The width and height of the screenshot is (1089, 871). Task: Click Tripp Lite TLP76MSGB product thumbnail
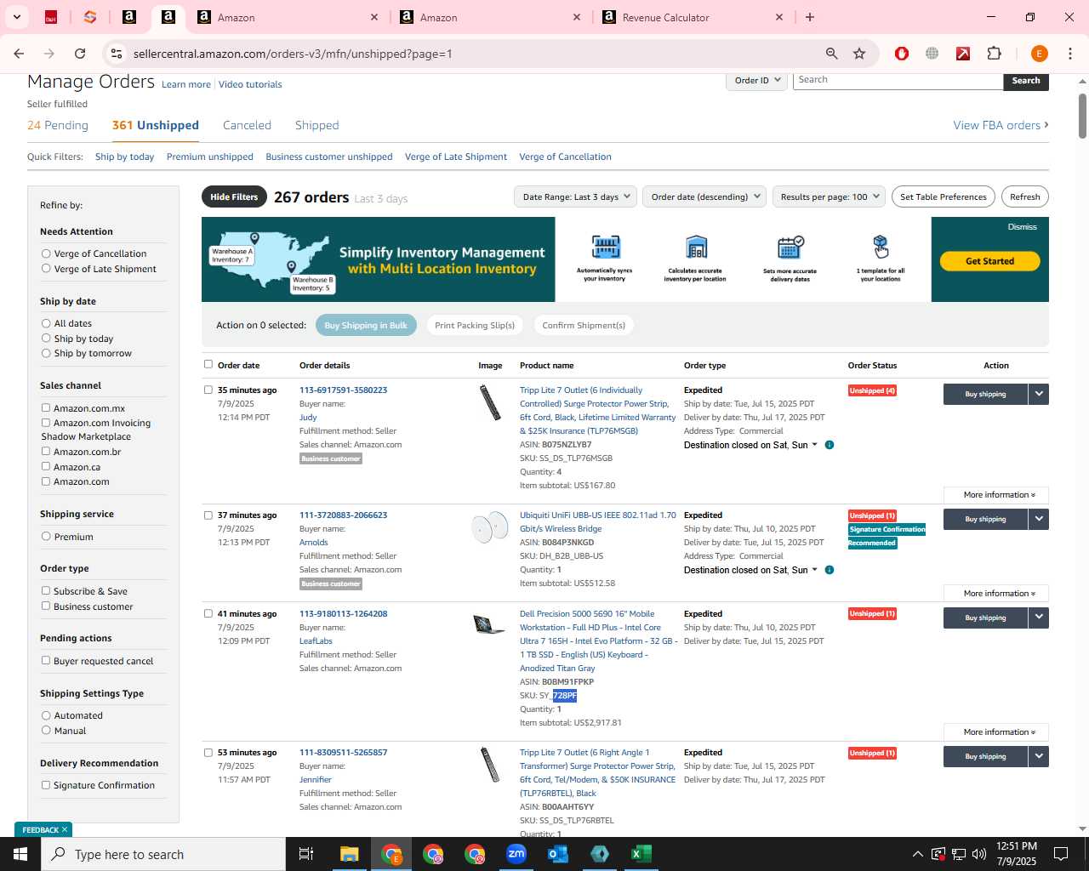489,402
